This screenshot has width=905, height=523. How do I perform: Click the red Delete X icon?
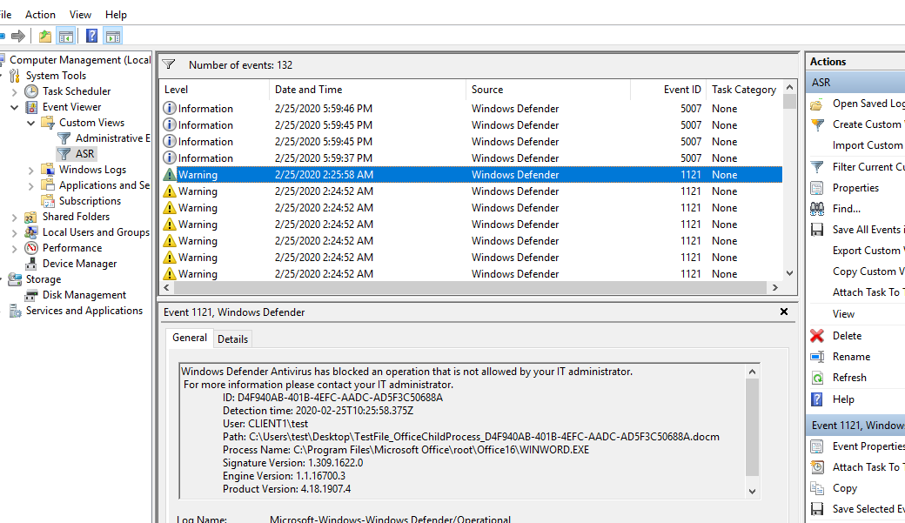click(817, 335)
